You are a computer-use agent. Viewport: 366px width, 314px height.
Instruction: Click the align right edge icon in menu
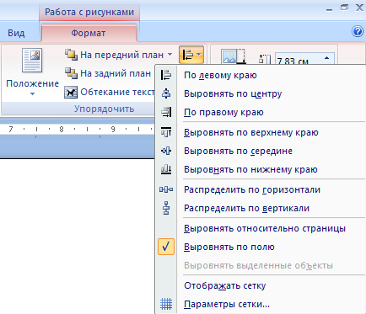coord(166,112)
